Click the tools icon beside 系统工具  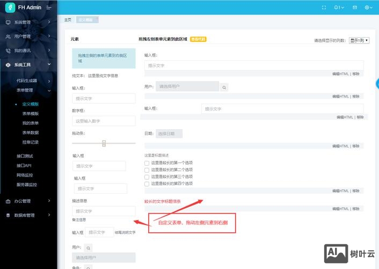pyautogui.click(x=8, y=65)
